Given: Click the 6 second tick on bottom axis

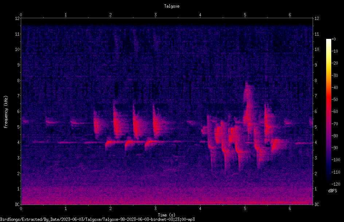Looking at the screenshot, I should pyautogui.click(x=290, y=209).
